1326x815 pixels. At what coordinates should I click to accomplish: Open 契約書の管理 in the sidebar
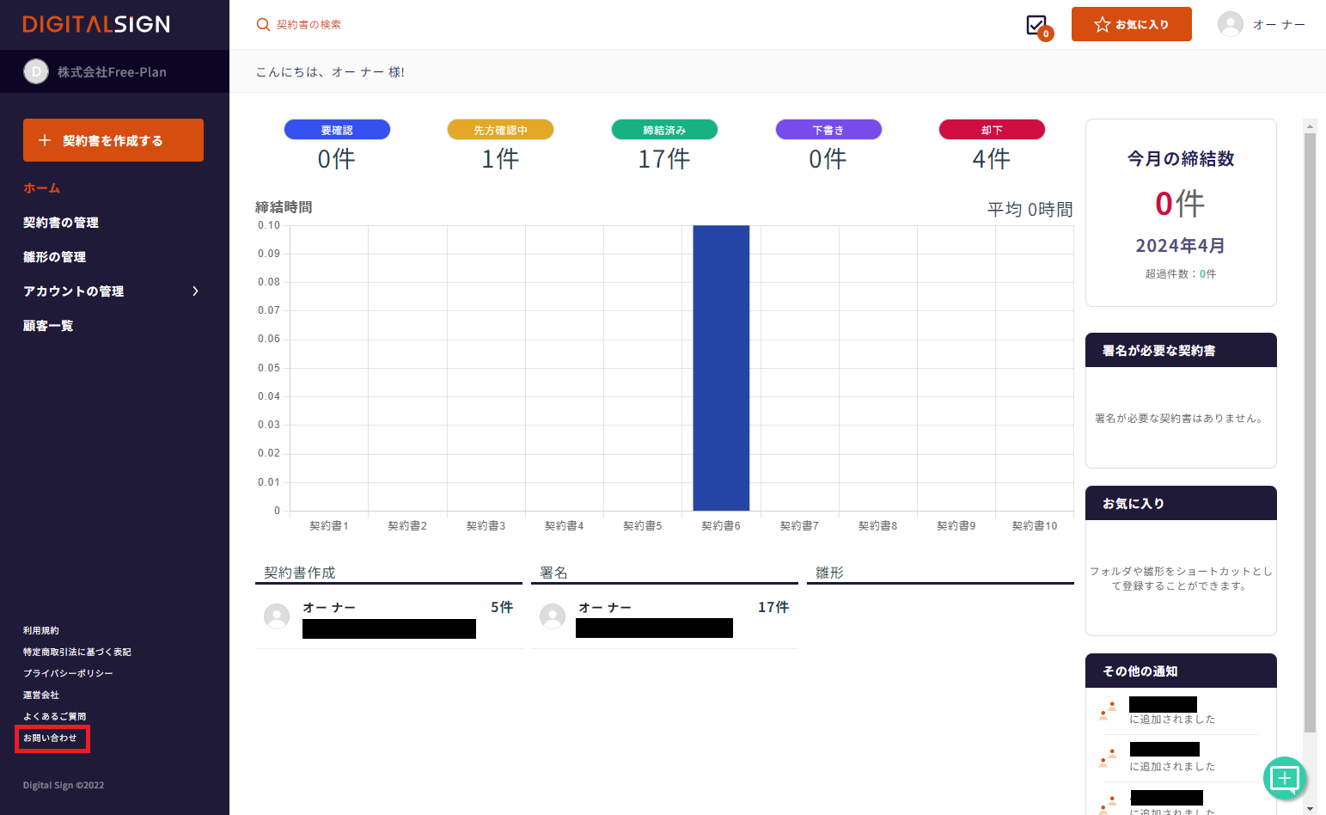[x=61, y=223]
